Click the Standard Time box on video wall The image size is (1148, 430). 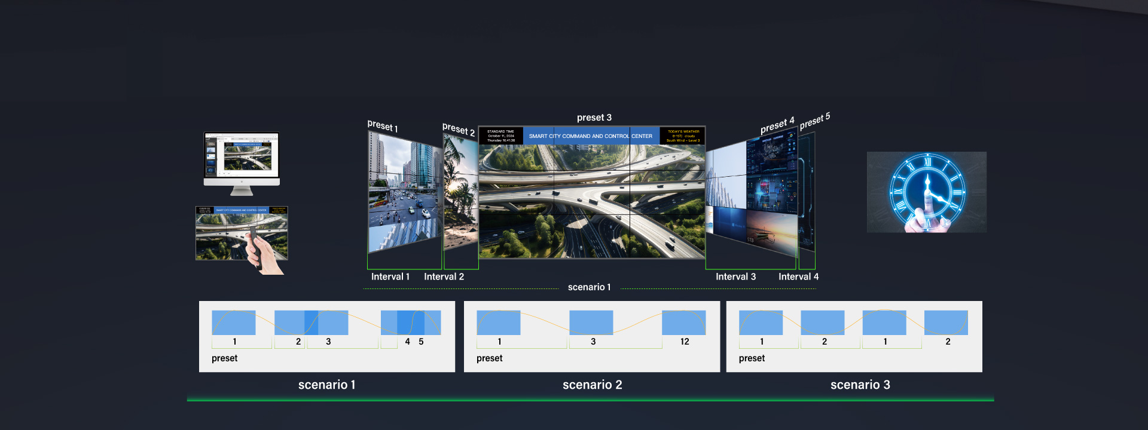(x=500, y=136)
